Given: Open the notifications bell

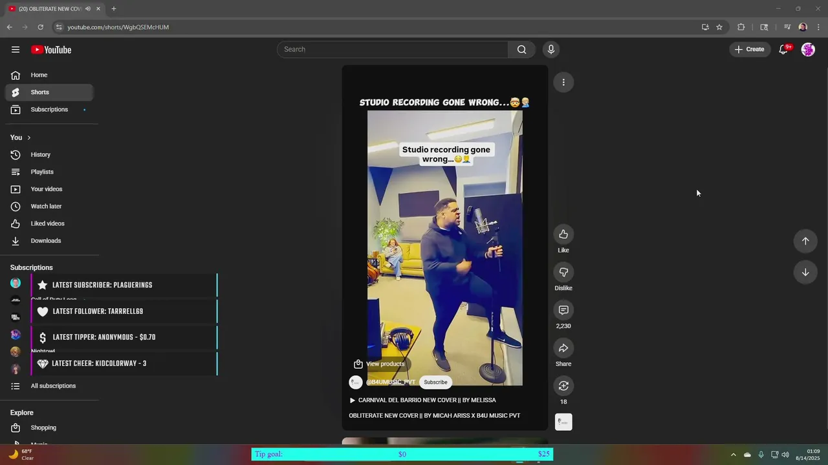Looking at the screenshot, I should pyautogui.click(x=783, y=49).
